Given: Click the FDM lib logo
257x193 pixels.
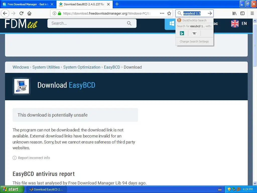Looking at the screenshot, I should pos(21,23).
